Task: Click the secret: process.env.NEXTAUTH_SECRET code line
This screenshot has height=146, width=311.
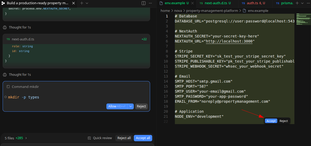Action: (40, 9)
